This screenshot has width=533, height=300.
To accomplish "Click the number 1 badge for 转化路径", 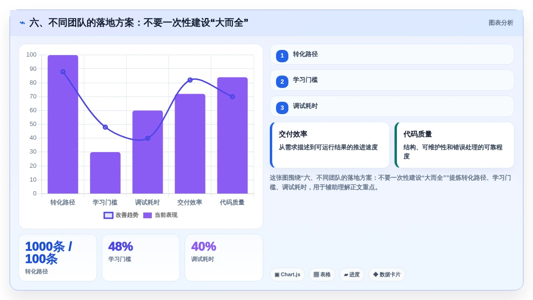I will 282,56.
